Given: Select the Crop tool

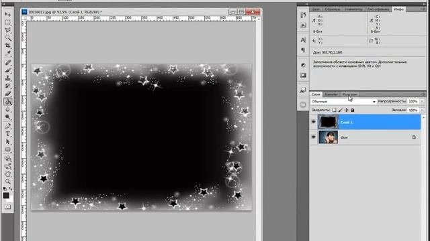Looking at the screenshot, I should 7,46.
